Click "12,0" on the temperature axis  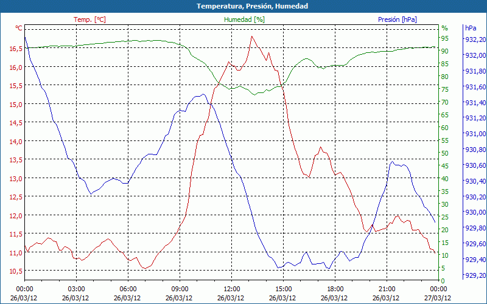16,216
